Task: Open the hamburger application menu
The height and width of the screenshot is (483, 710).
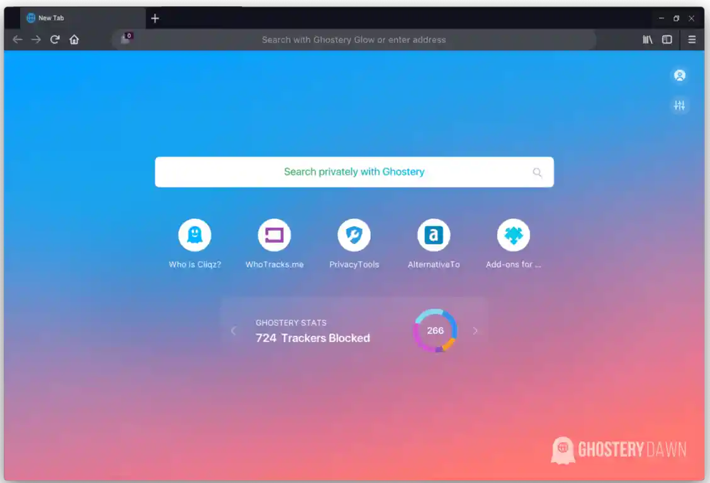Action: pyautogui.click(x=692, y=40)
